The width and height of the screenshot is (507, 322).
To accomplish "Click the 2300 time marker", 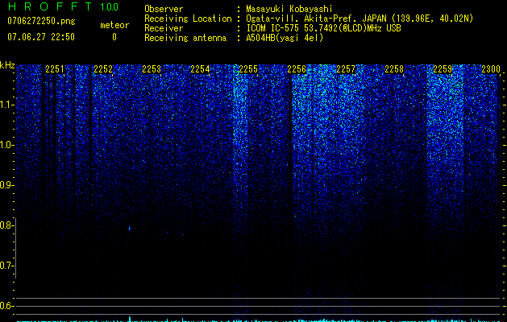I will pos(491,69).
